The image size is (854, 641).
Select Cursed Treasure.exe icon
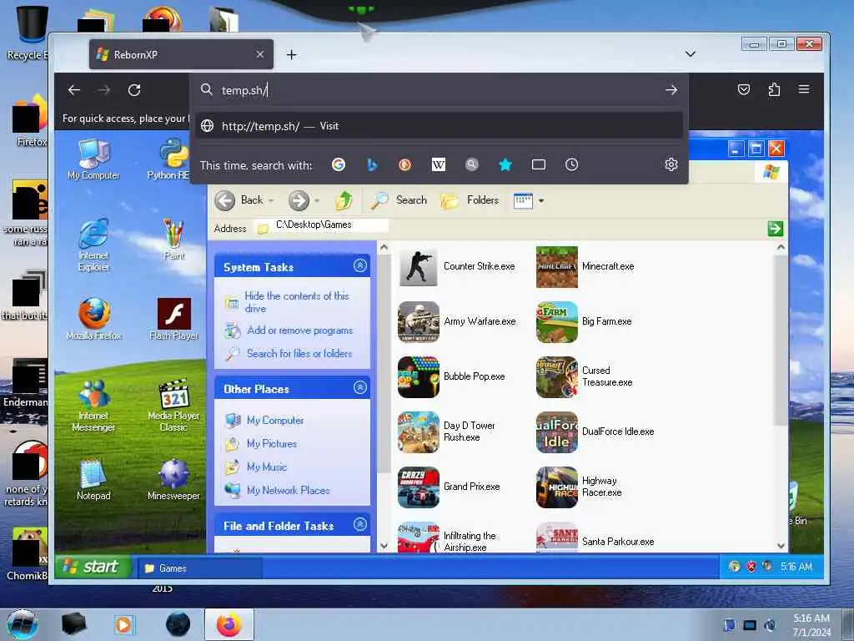556,376
